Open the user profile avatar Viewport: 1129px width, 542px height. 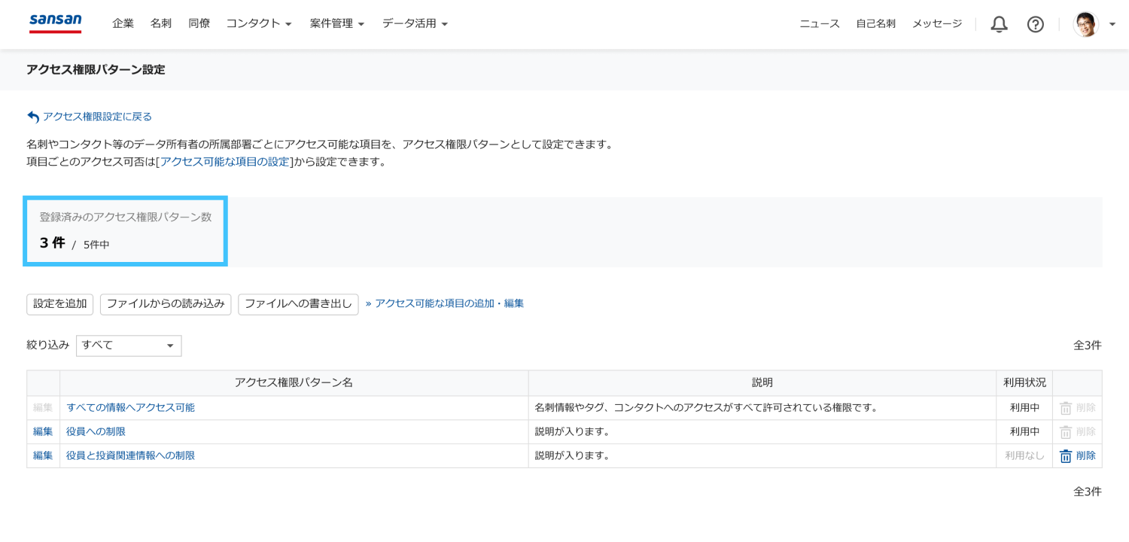(1085, 24)
